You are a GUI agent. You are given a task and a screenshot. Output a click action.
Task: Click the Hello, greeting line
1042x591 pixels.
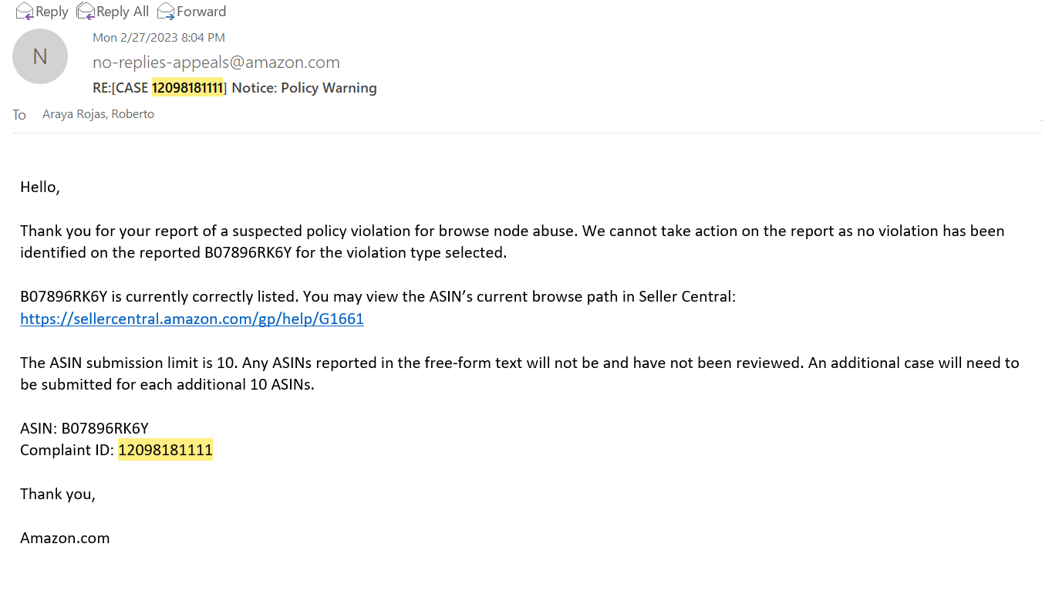click(x=40, y=187)
